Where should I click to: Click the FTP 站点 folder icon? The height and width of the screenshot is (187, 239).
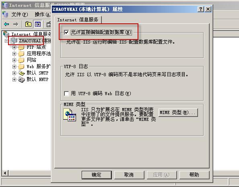point(21,47)
